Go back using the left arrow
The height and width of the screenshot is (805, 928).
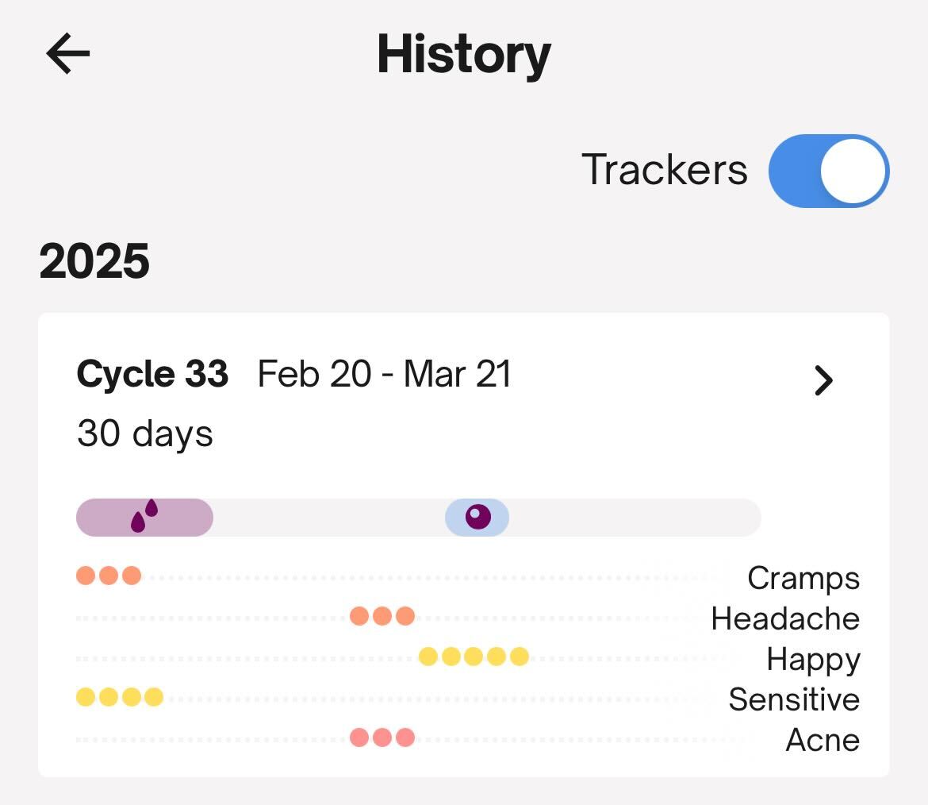click(x=68, y=55)
